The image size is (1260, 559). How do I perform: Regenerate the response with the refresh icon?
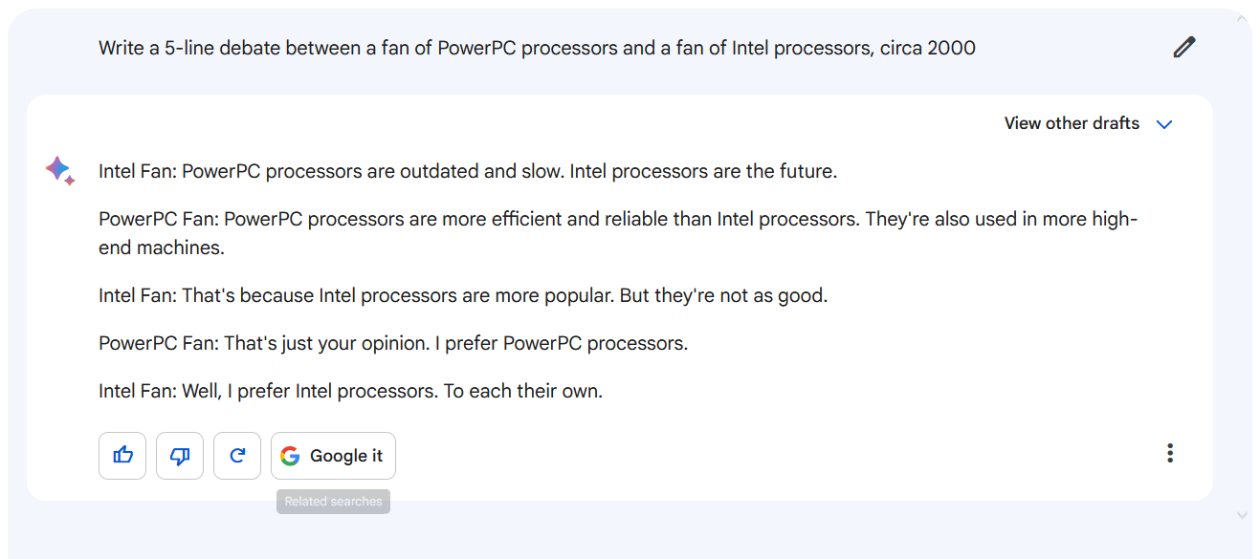[237, 456]
